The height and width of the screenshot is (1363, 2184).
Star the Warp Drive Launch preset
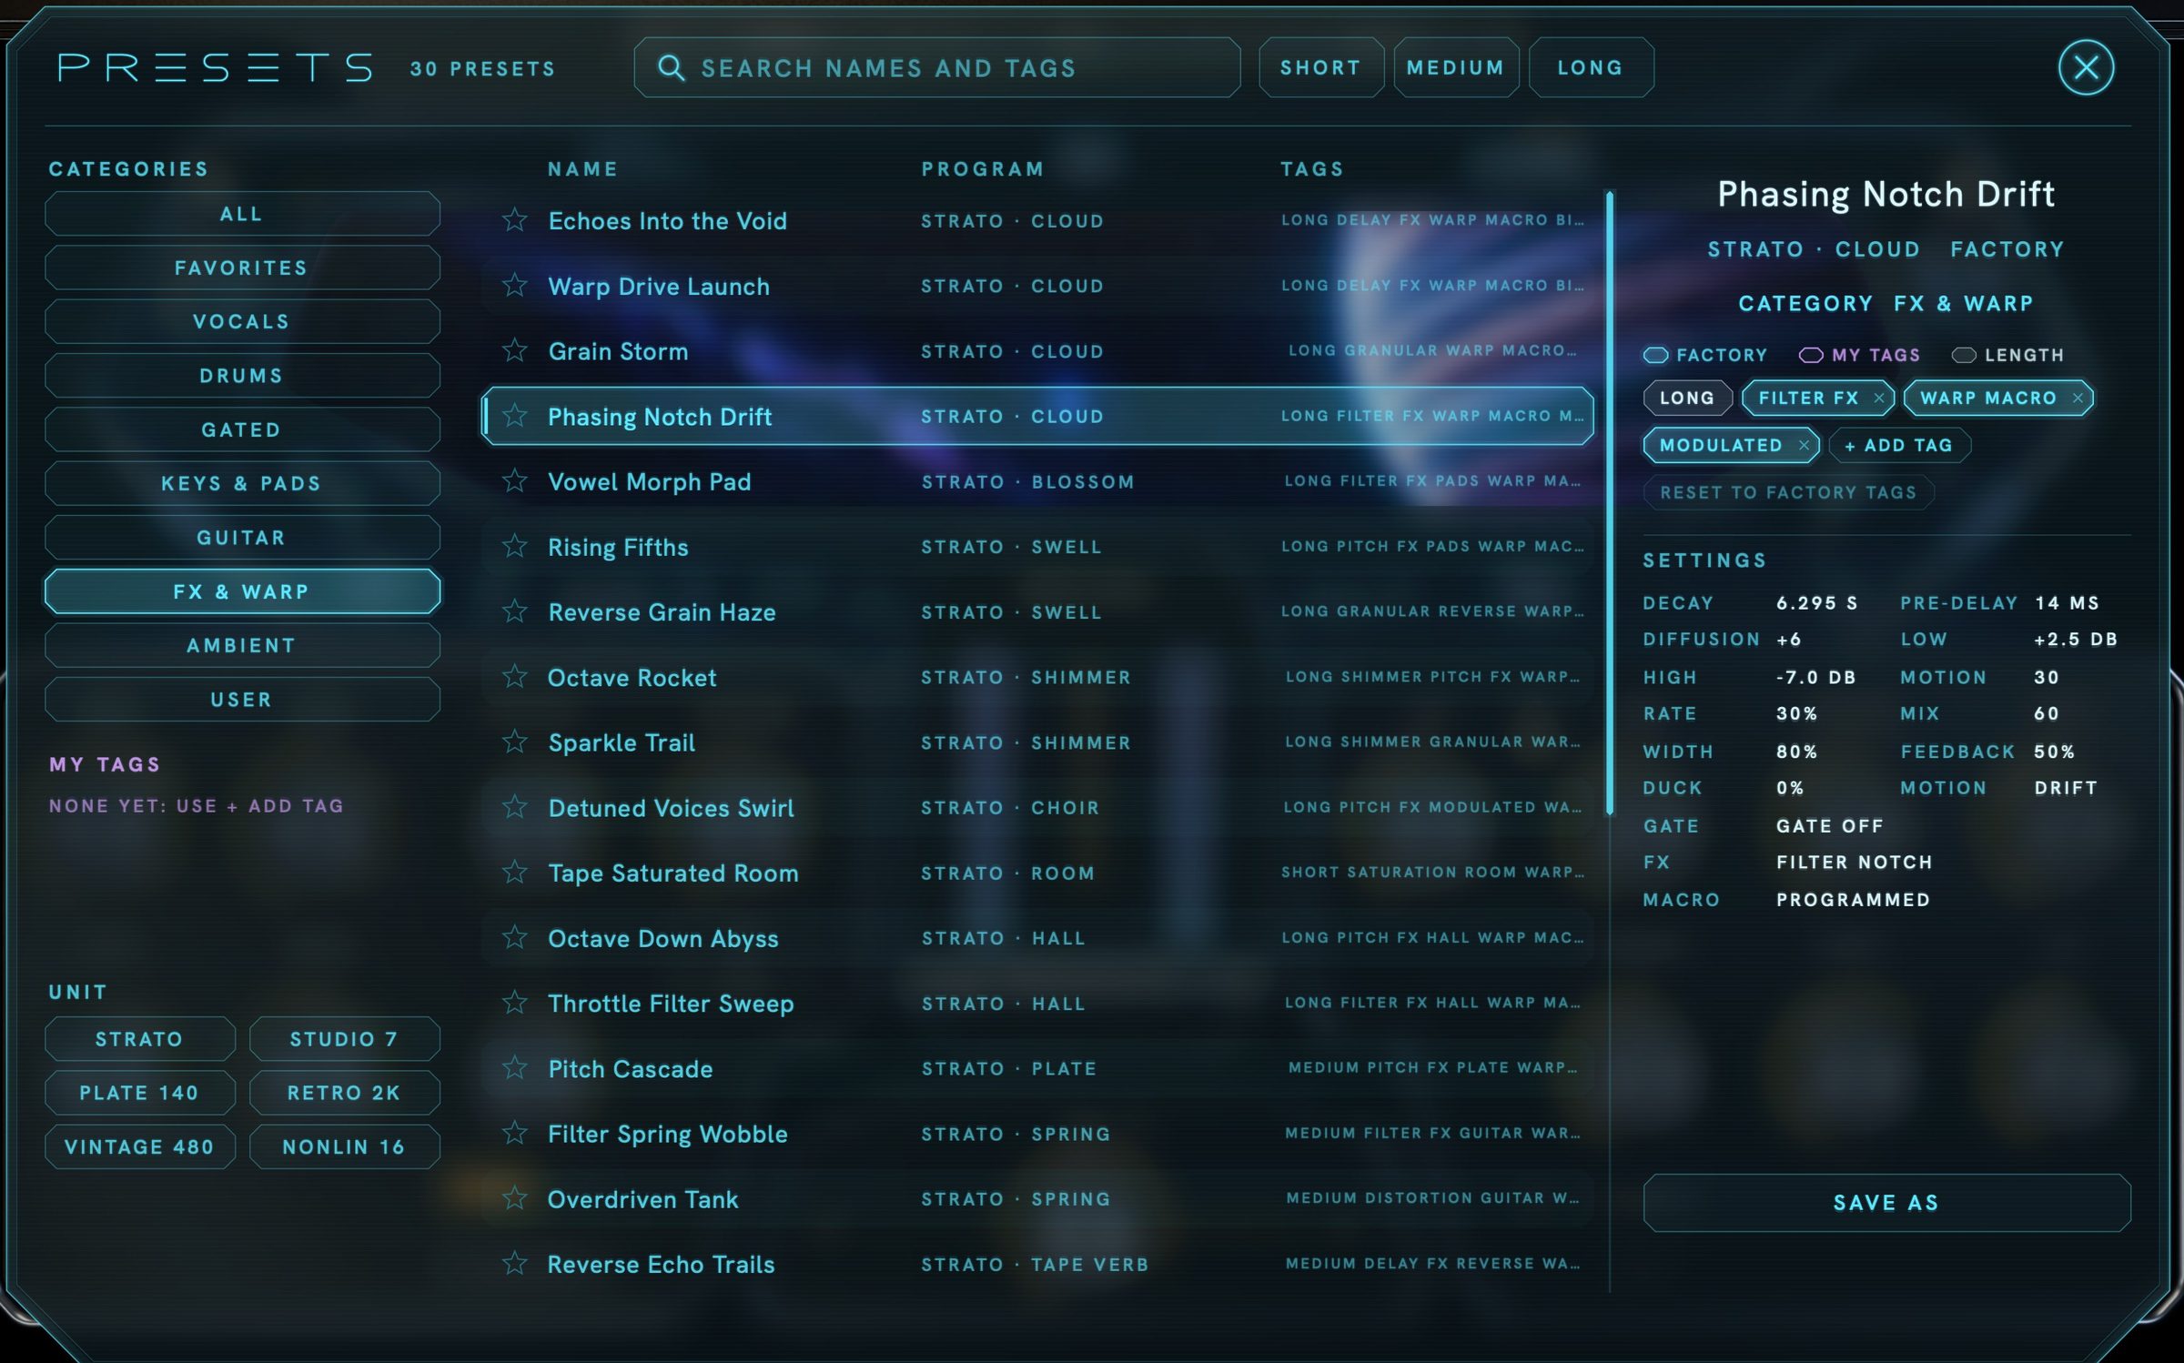click(515, 285)
